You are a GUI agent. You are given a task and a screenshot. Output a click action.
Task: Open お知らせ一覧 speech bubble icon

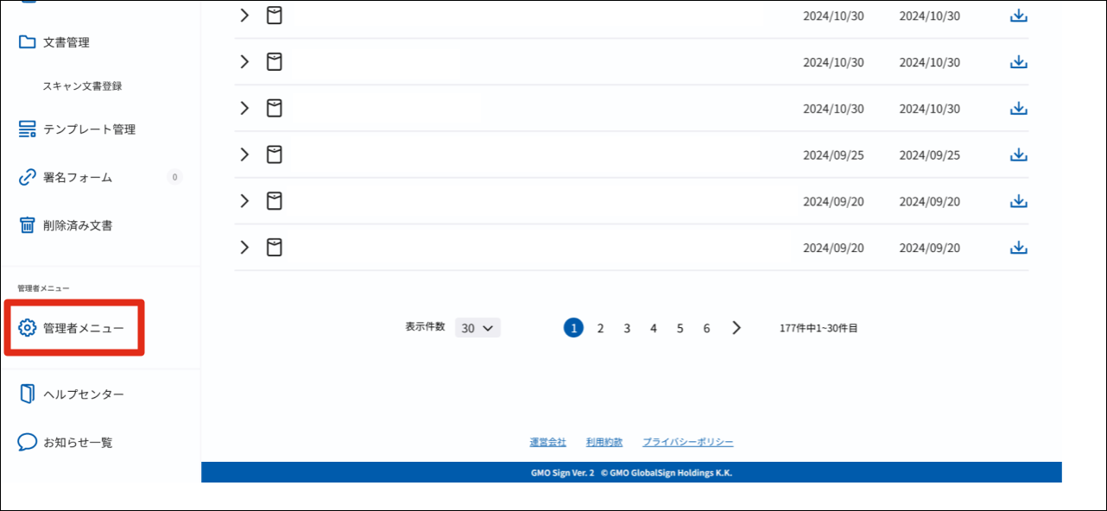point(26,442)
